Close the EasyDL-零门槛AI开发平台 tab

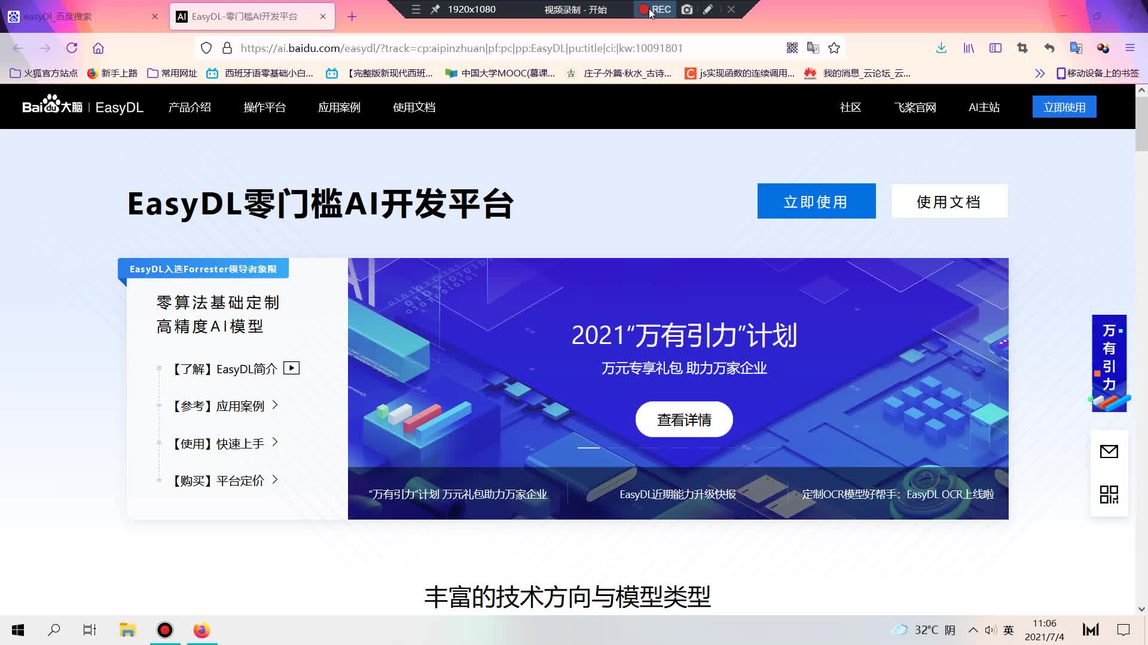point(323,17)
